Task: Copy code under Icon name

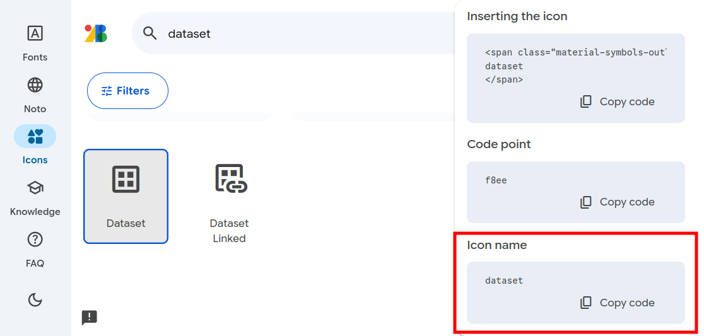Action: click(618, 303)
